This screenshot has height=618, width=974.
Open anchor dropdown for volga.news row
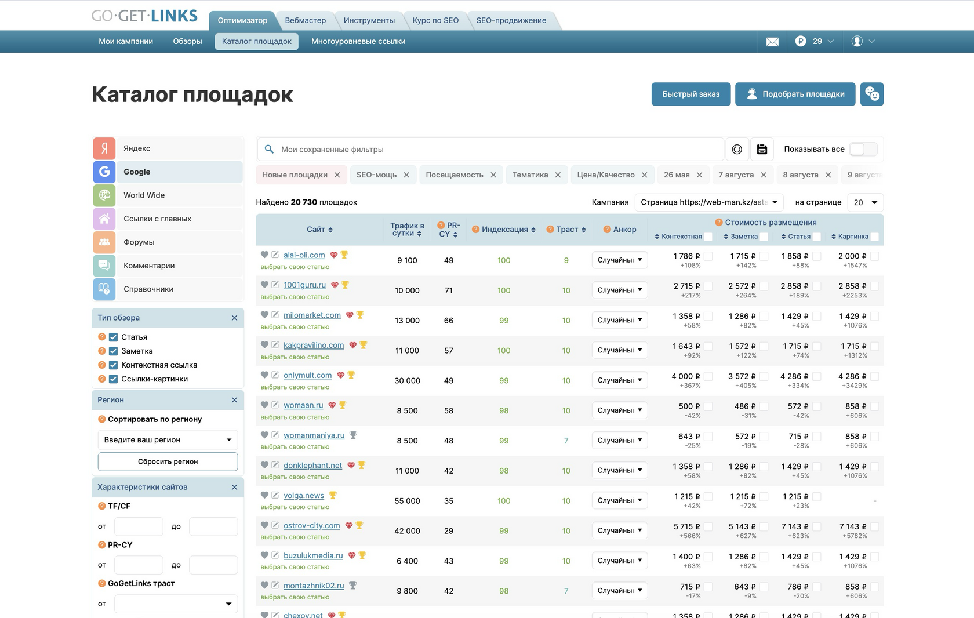(x=620, y=500)
